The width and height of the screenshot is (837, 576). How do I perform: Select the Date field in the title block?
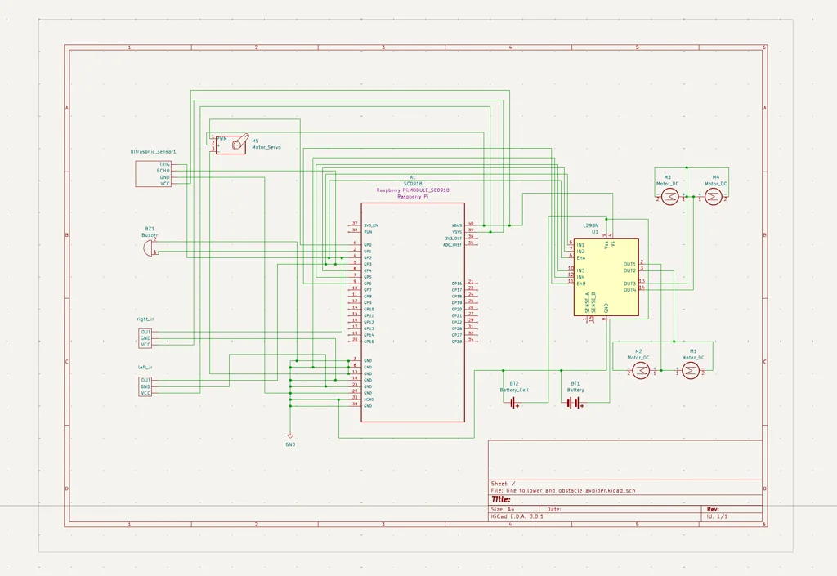click(556, 509)
